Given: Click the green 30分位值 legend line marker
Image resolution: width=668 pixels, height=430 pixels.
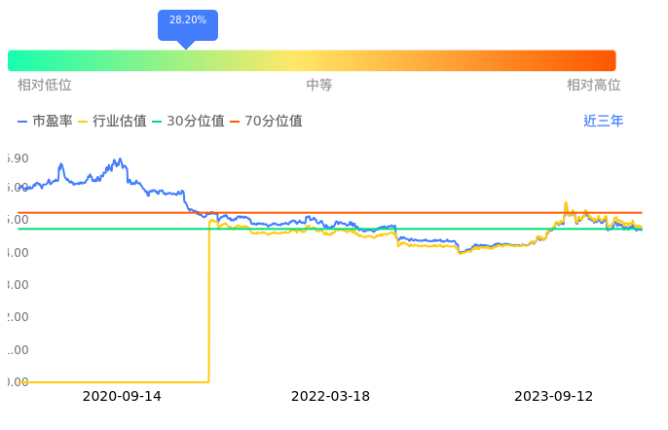Looking at the screenshot, I should coord(158,122).
